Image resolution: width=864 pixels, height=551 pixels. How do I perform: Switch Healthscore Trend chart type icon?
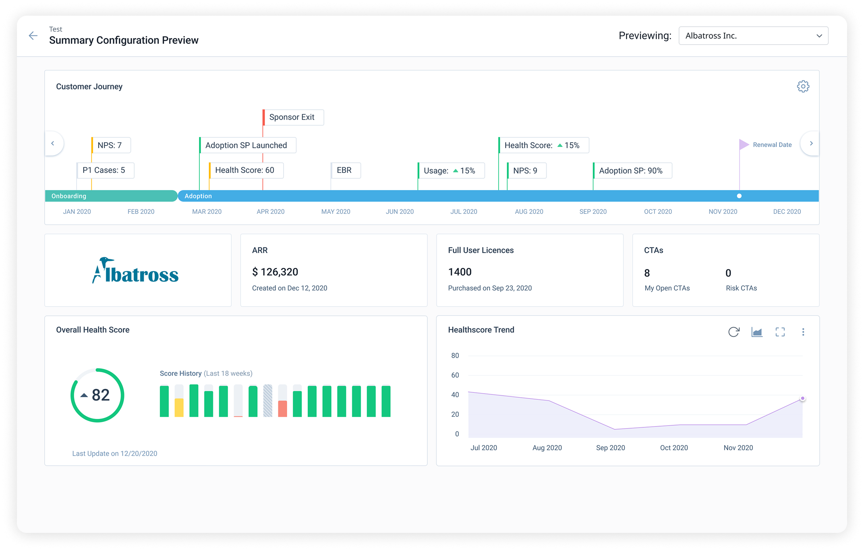[x=757, y=331]
